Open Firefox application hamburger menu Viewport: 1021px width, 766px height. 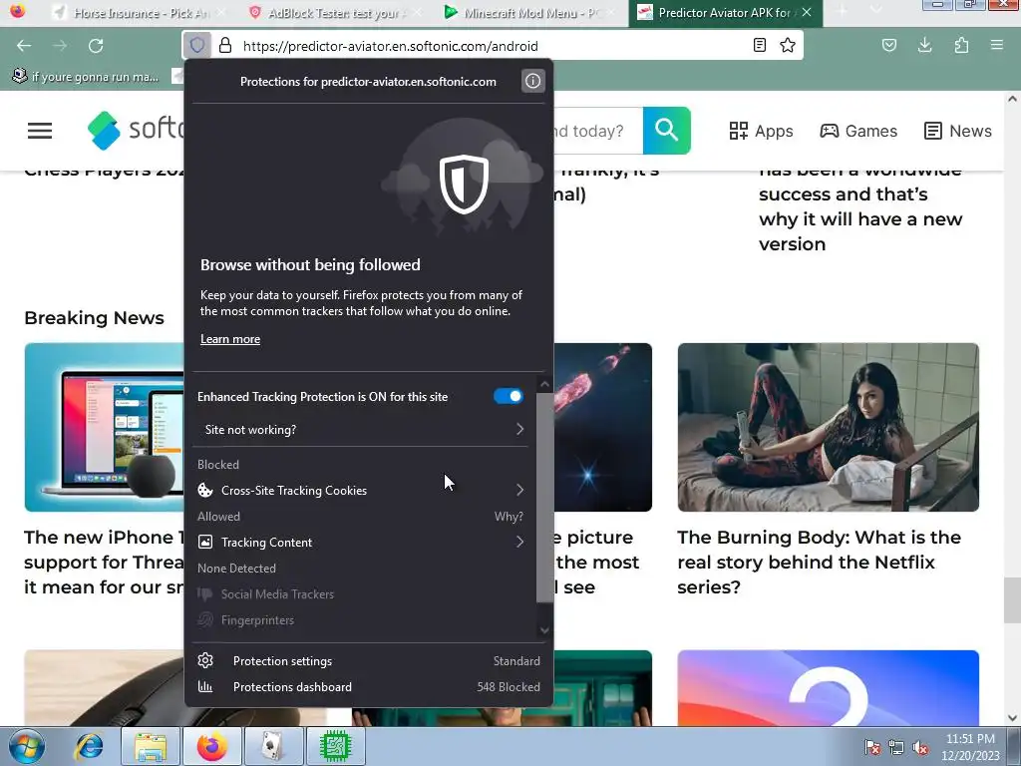(996, 46)
